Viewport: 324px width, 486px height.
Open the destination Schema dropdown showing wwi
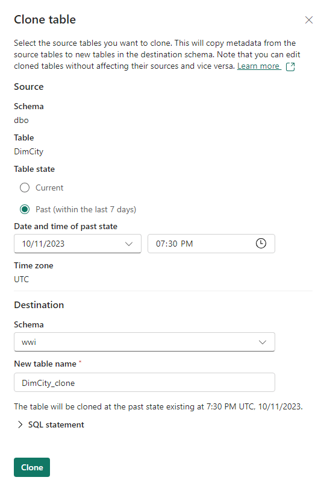click(x=144, y=342)
